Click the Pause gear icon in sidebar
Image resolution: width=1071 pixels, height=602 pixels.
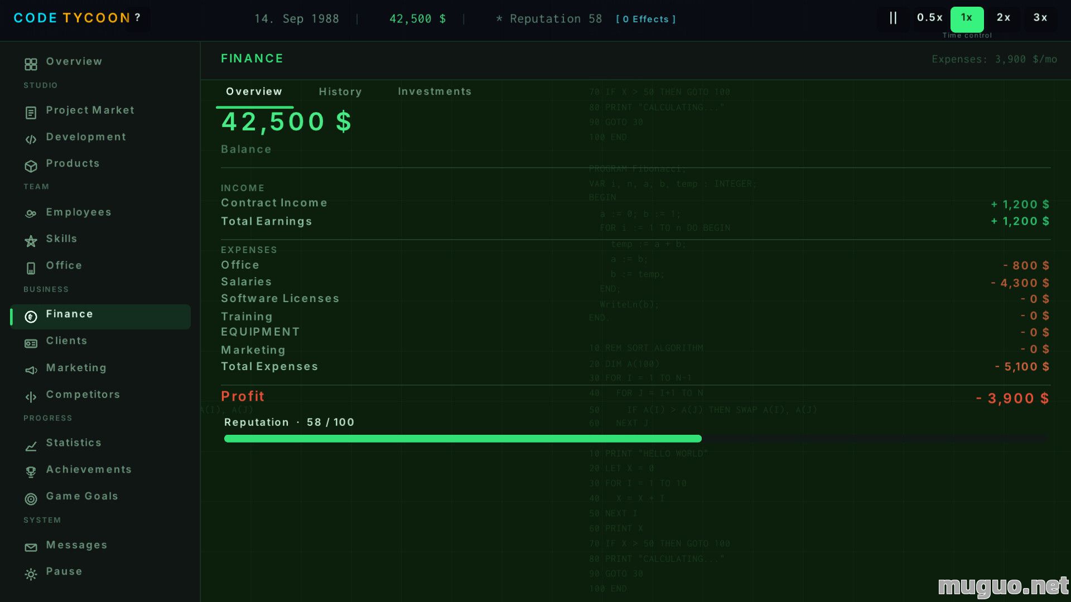tap(31, 574)
